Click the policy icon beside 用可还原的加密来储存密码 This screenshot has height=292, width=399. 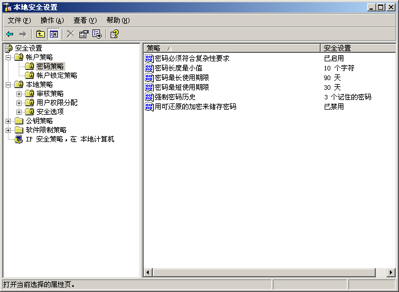(149, 107)
